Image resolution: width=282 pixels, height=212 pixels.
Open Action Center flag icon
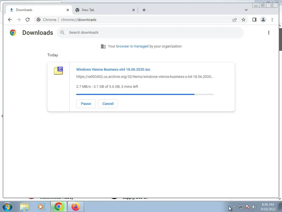pyautogui.click(x=248, y=207)
